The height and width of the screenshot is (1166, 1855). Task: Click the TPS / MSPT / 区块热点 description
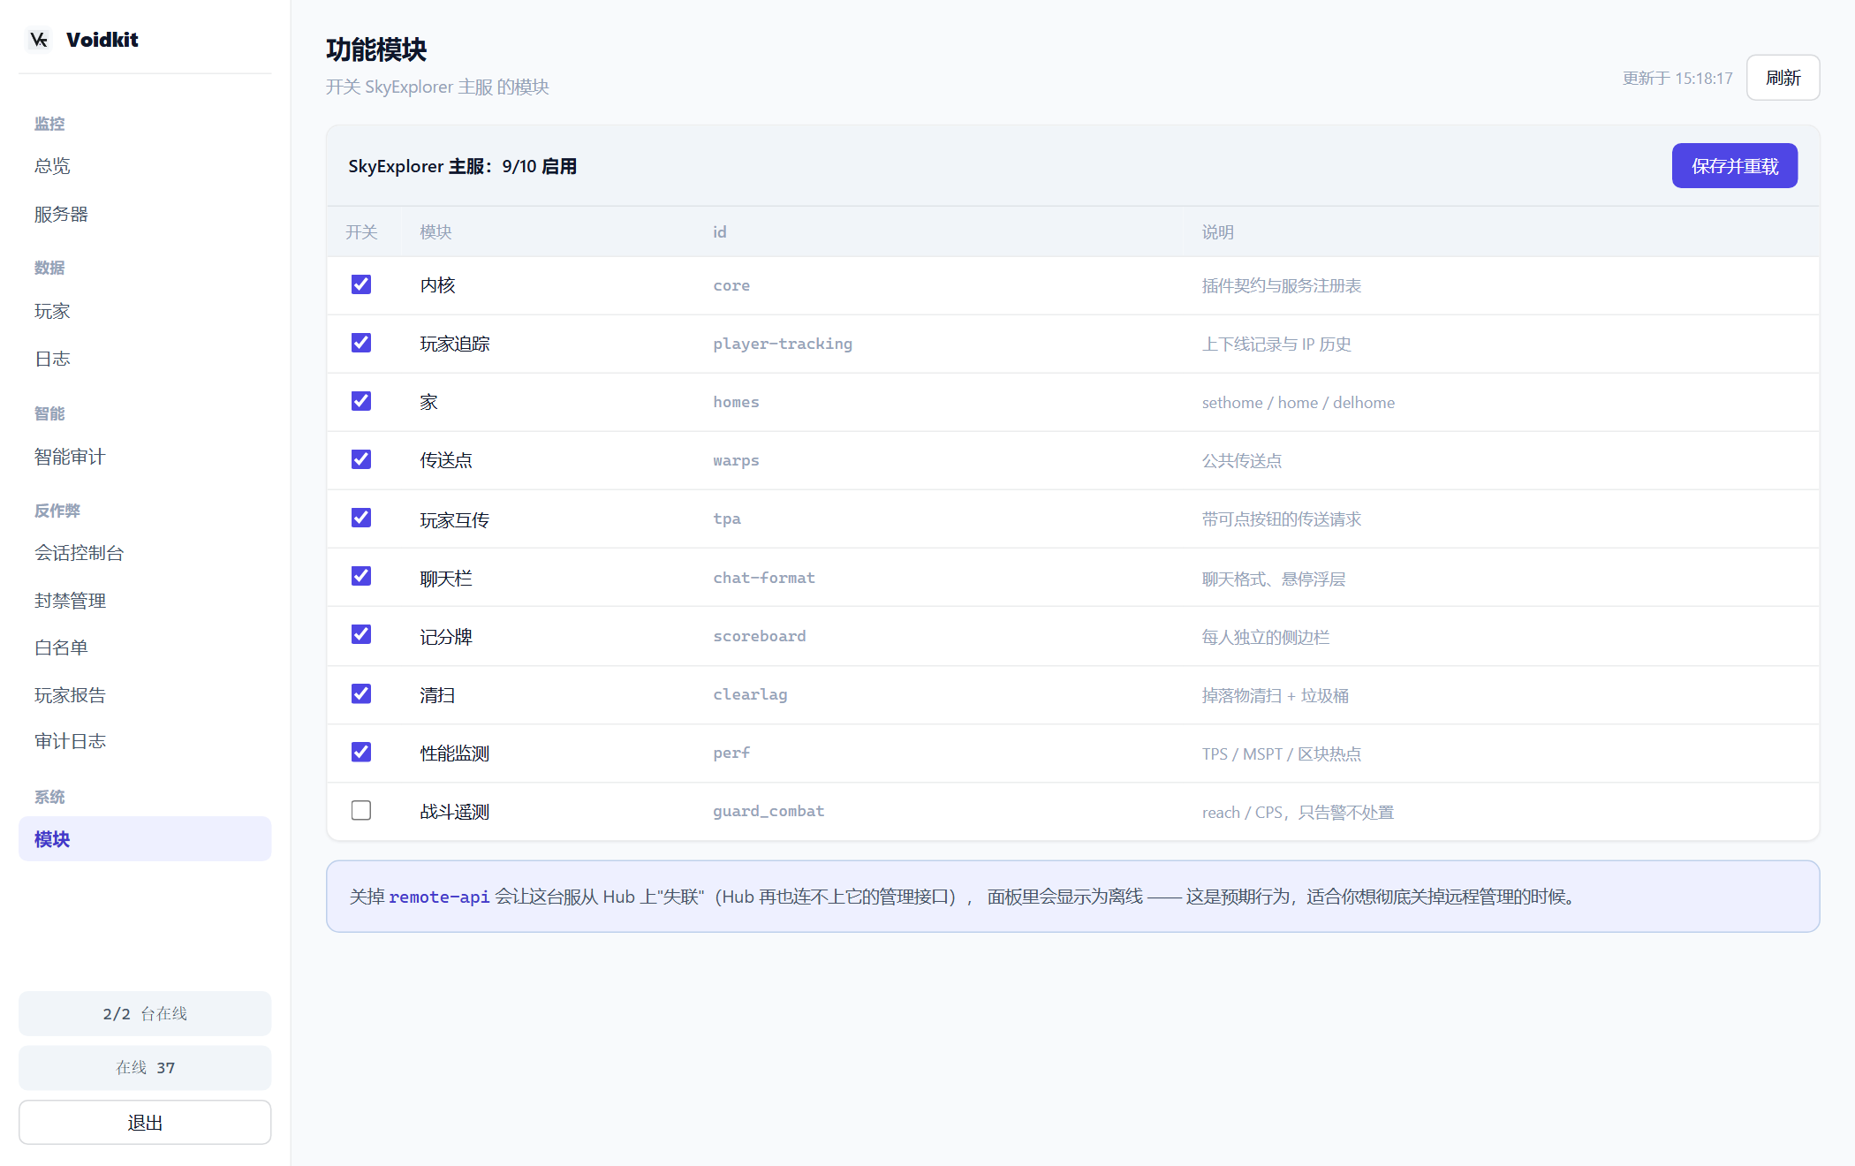tap(1282, 753)
